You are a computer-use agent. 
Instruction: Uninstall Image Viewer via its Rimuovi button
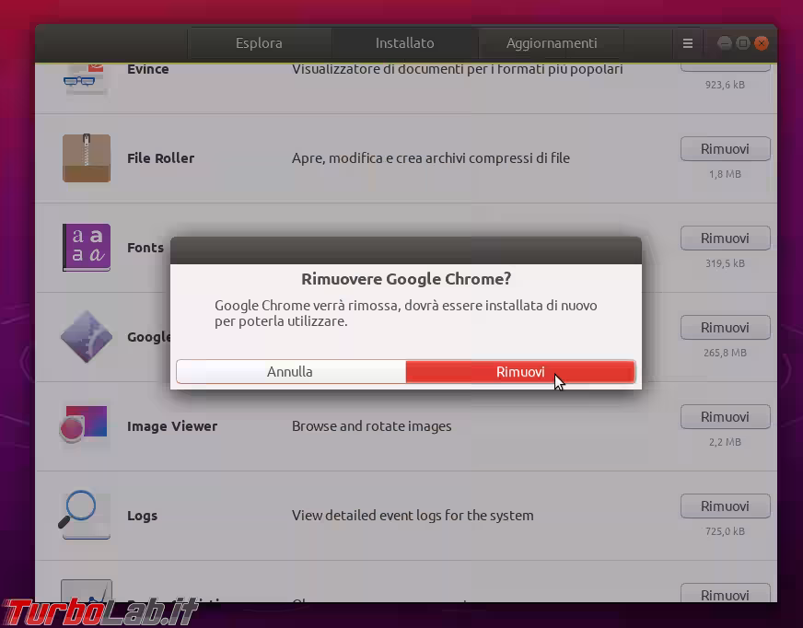725,417
